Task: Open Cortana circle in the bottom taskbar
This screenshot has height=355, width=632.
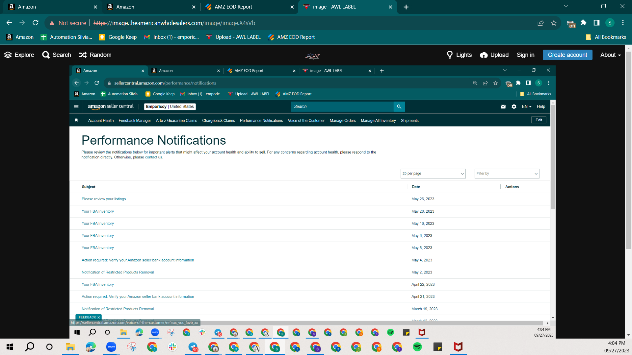Action: point(49,347)
